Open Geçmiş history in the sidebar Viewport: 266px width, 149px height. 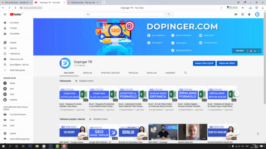pyautogui.click(x=13, y=48)
